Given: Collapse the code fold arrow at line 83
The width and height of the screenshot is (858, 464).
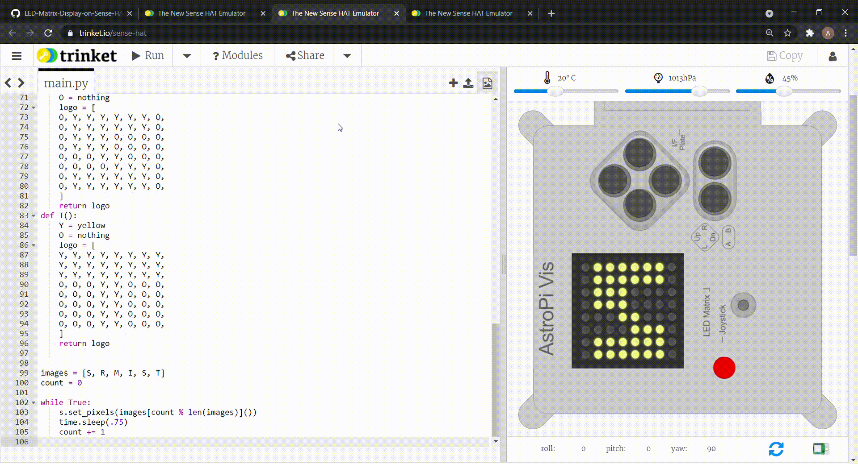Looking at the screenshot, I should pyautogui.click(x=34, y=215).
